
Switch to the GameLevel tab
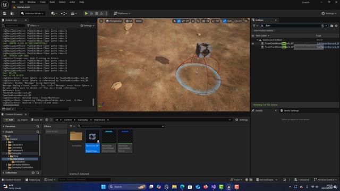[x=23, y=7]
